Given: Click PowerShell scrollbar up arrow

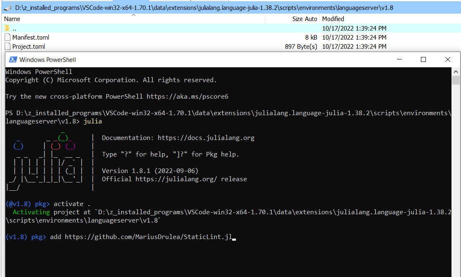Looking at the screenshot, I should [456, 71].
